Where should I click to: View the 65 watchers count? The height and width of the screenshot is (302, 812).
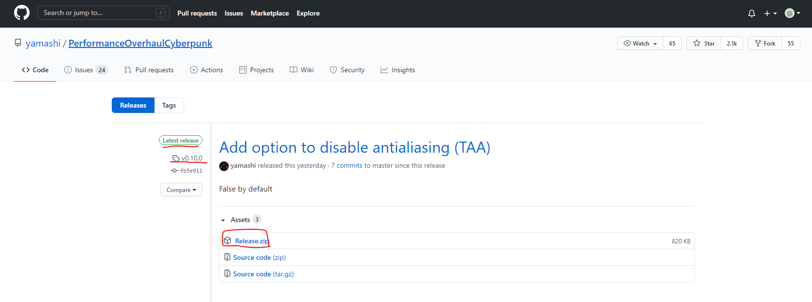point(672,43)
